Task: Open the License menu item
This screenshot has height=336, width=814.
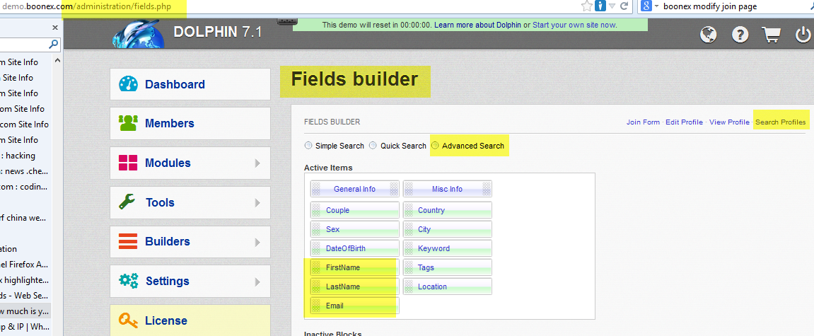Action: (190, 320)
